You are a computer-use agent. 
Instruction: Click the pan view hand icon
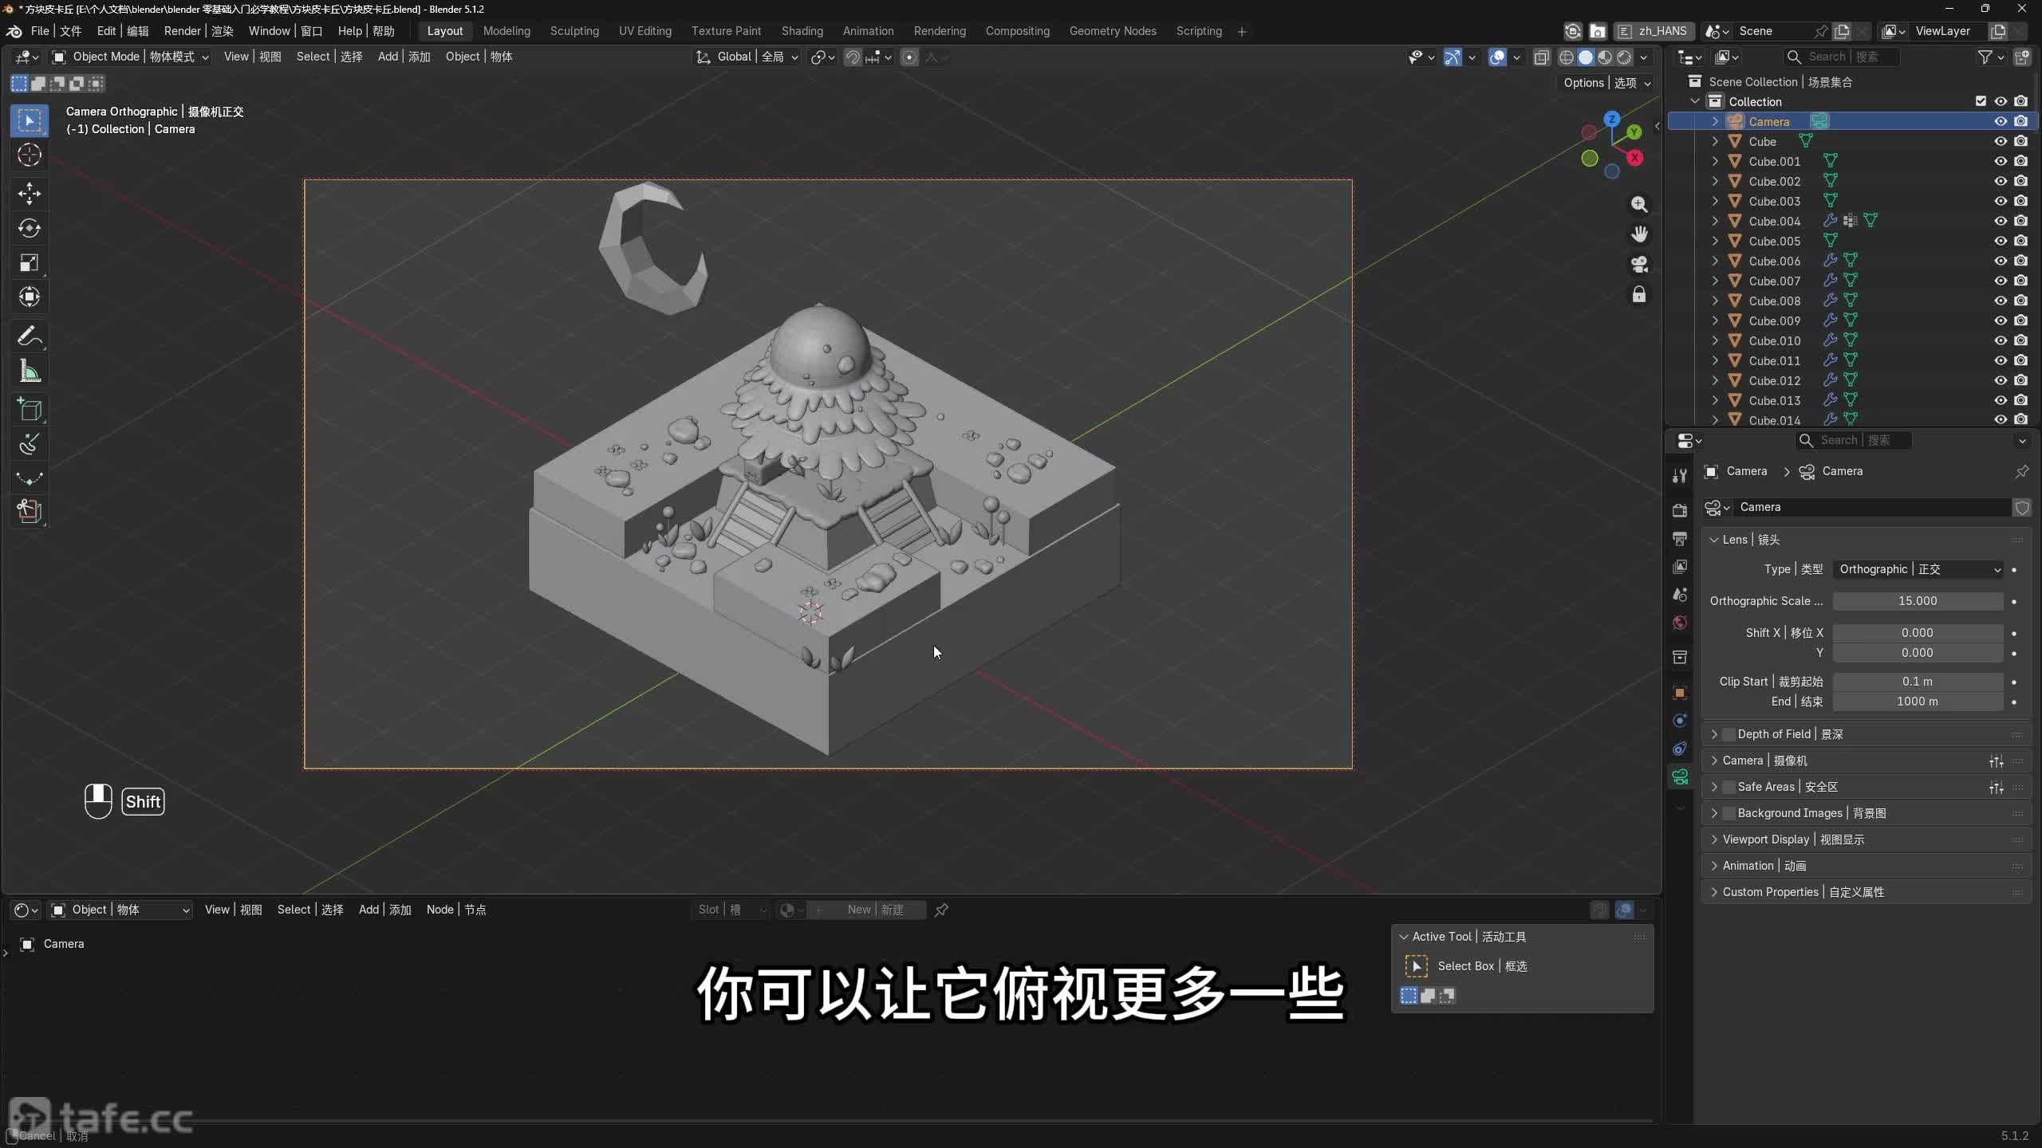pyautogui.click(x=1639, y=234)
